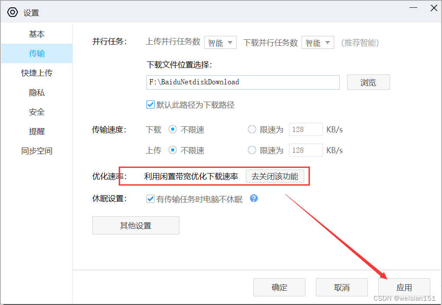Select 不限速 for 上传 speed
The image size is (442, 305).
pyautogui.click(x=172, y=150)
